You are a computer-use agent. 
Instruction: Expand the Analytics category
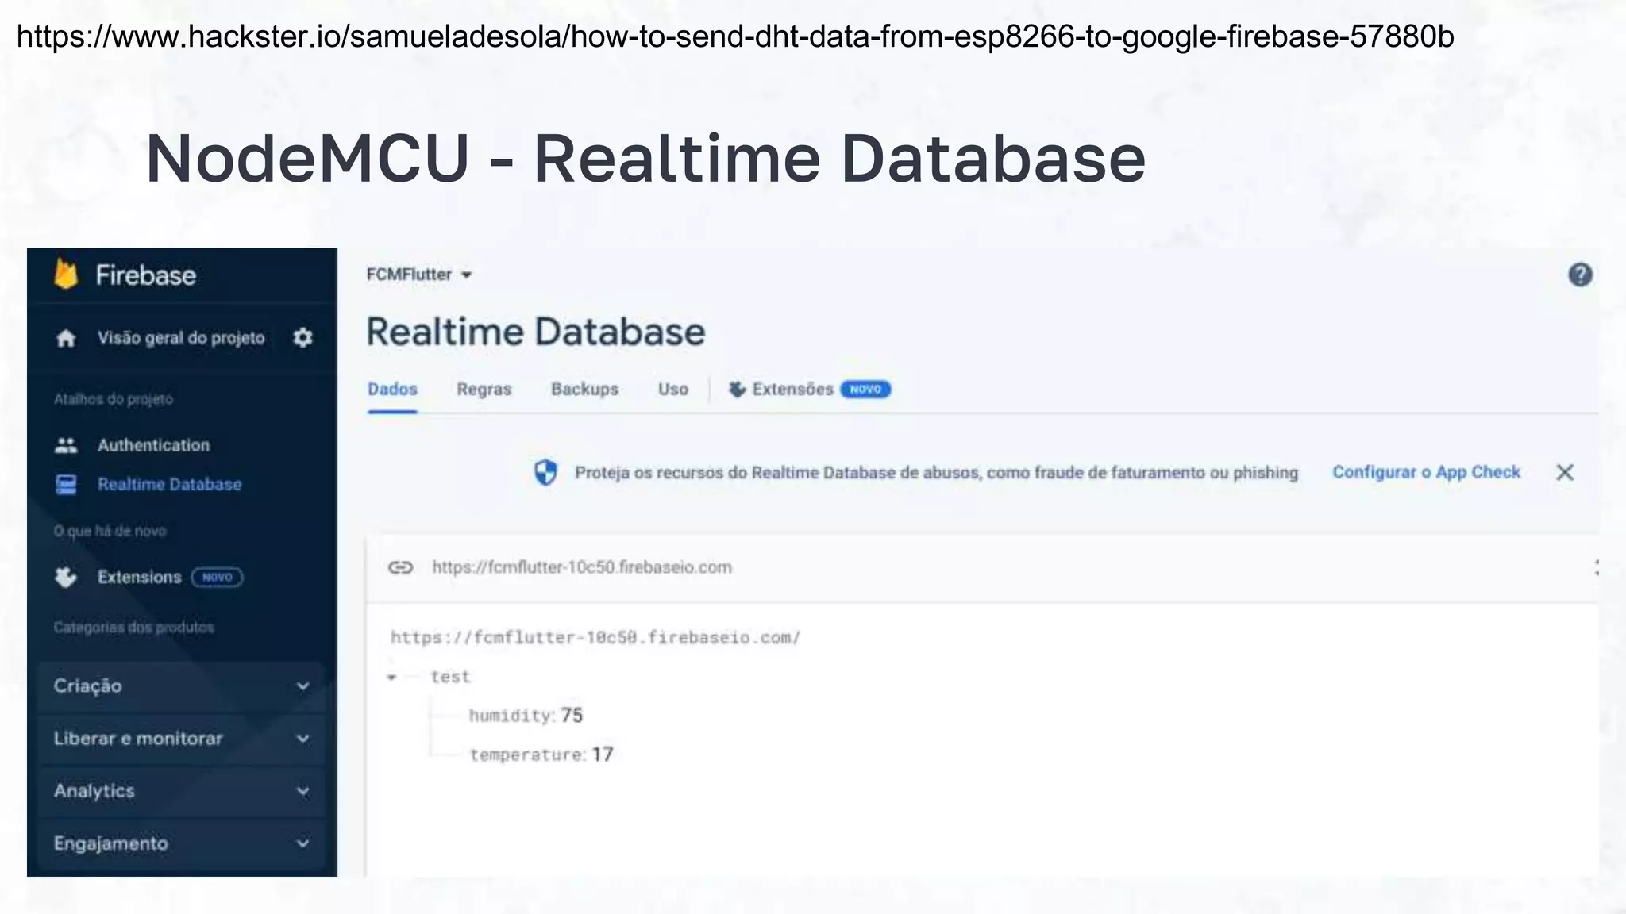tap(182, 791)
